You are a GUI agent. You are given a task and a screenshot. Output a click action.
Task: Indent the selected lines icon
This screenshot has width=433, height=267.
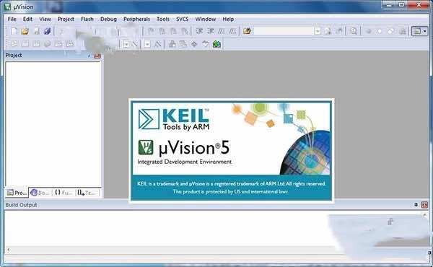coord(199,31)
